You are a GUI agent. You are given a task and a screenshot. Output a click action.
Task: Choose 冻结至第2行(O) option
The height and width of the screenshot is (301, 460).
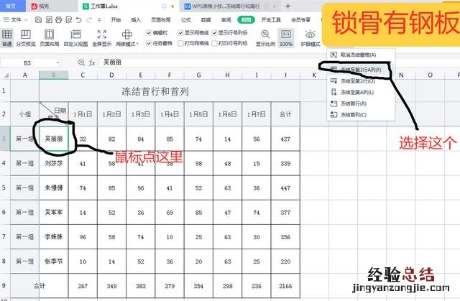tap(361, 81)
